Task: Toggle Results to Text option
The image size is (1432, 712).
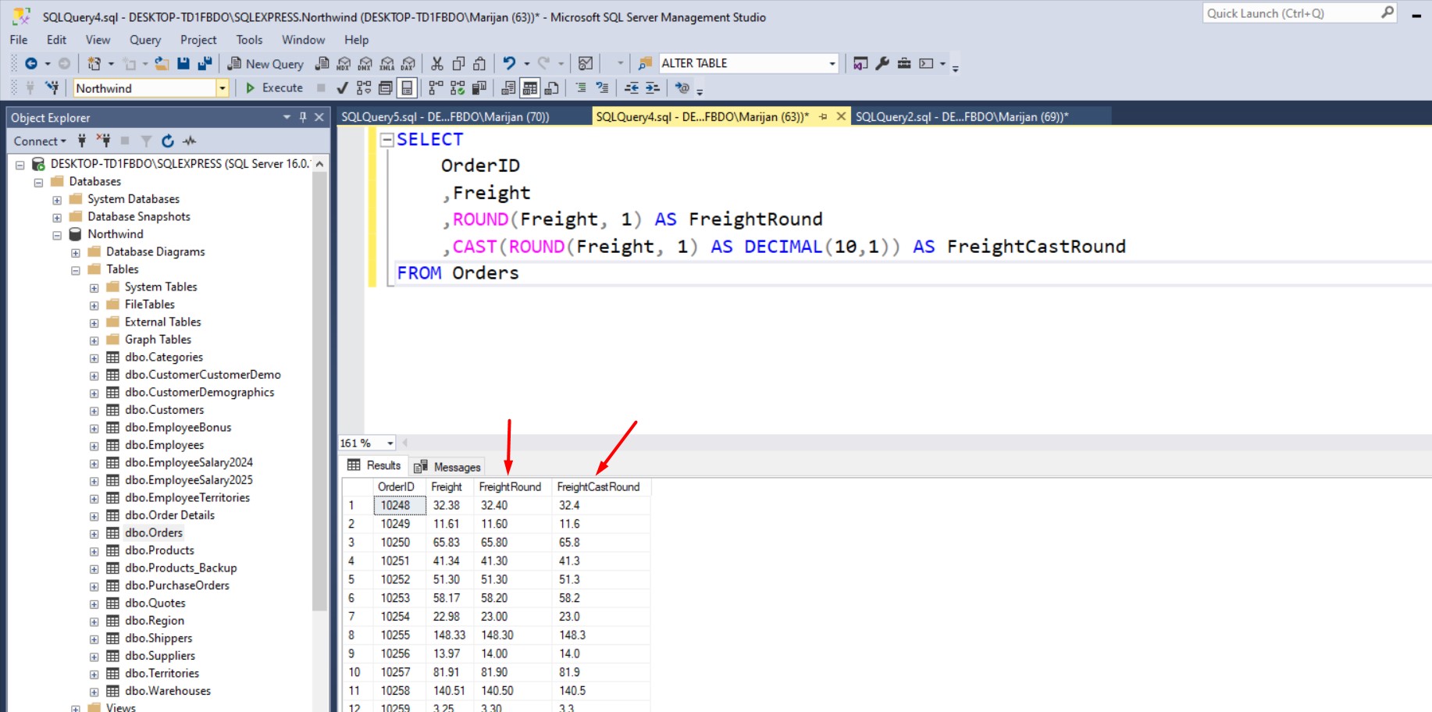Action: [508, 88]
